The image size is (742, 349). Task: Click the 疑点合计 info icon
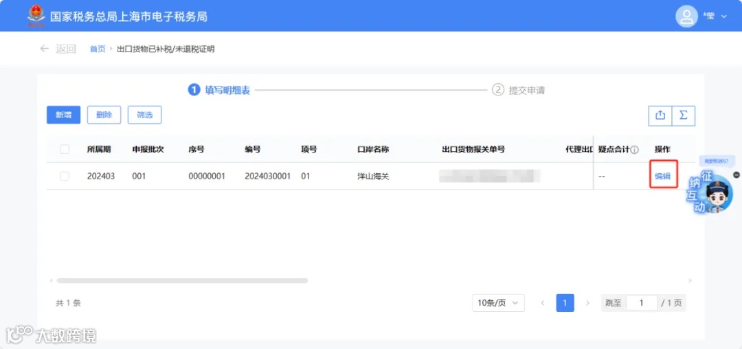coord(635,150)
